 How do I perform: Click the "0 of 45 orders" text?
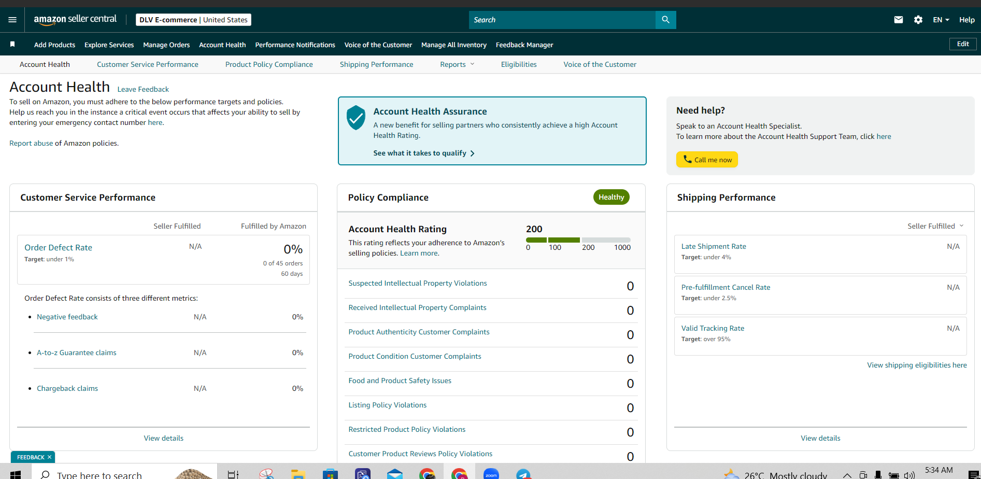click(283, 263)
